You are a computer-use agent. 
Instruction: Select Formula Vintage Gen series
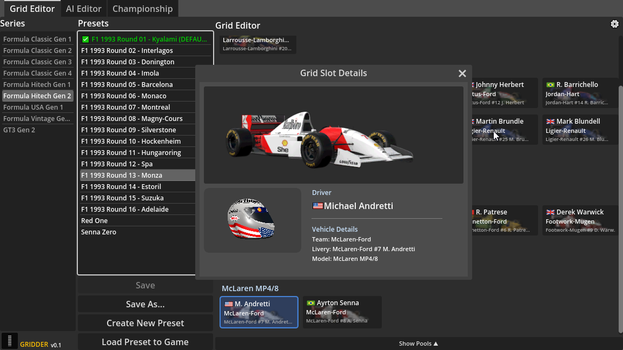point(38,119)
